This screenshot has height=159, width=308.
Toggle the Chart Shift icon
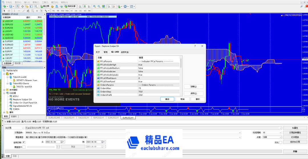114,6
